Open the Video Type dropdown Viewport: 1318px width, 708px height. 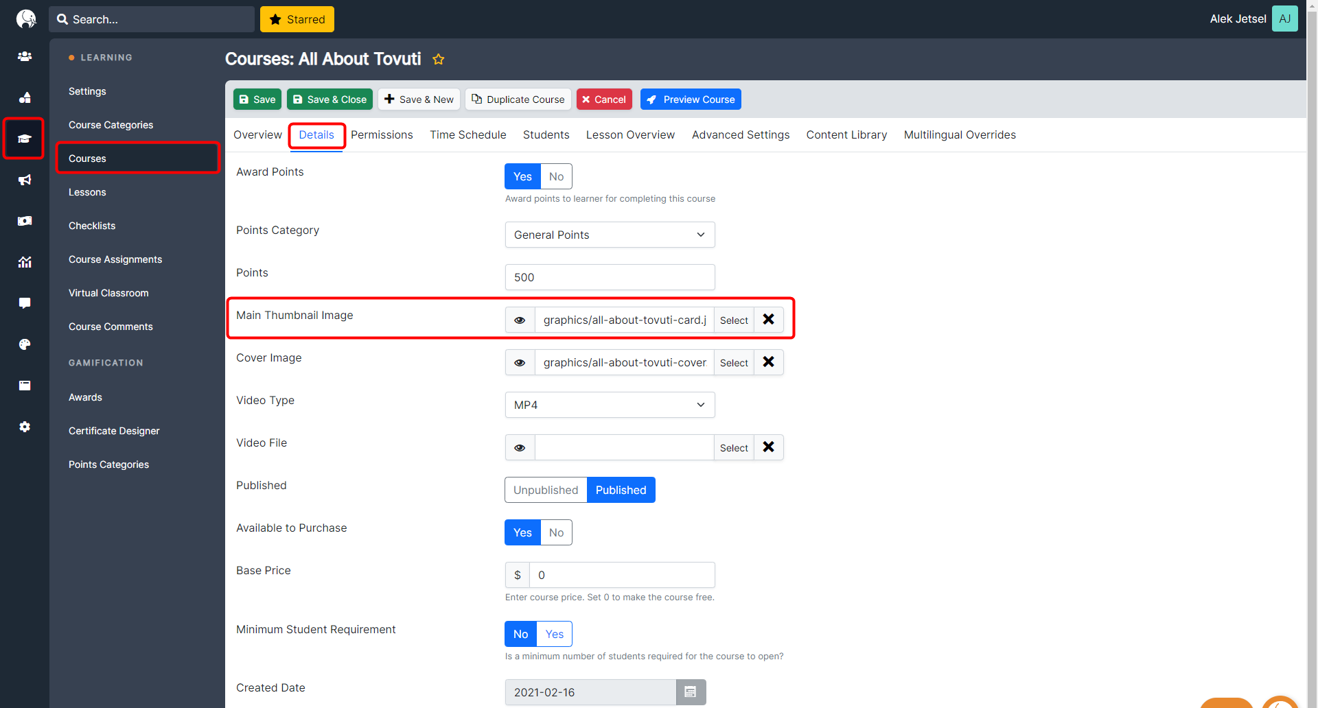pos(610,405)
